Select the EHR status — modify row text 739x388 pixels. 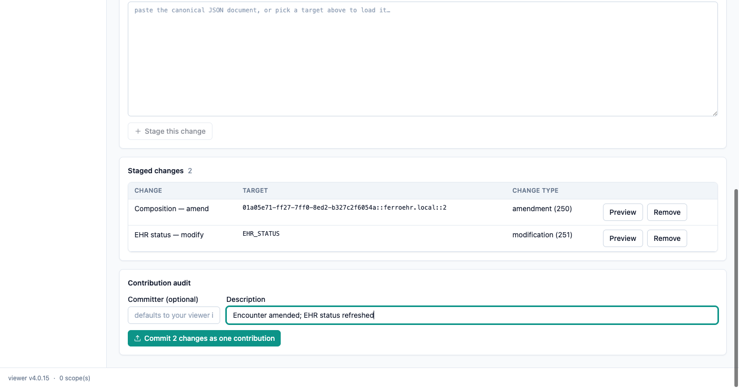tap(169, 235)
